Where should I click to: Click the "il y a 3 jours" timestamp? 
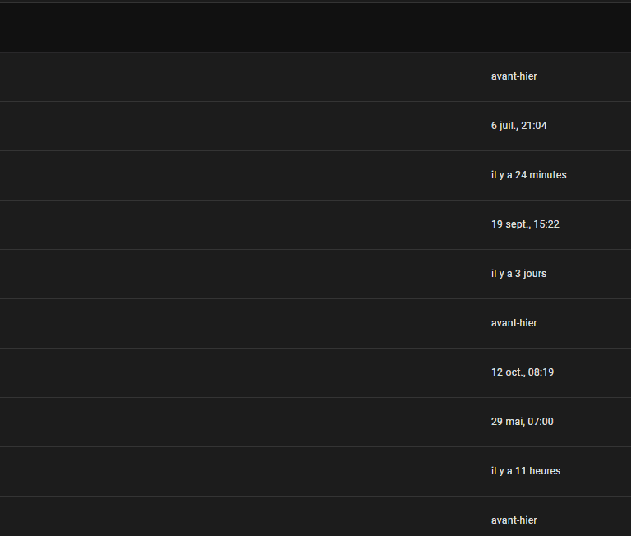(x=518, y=274)
